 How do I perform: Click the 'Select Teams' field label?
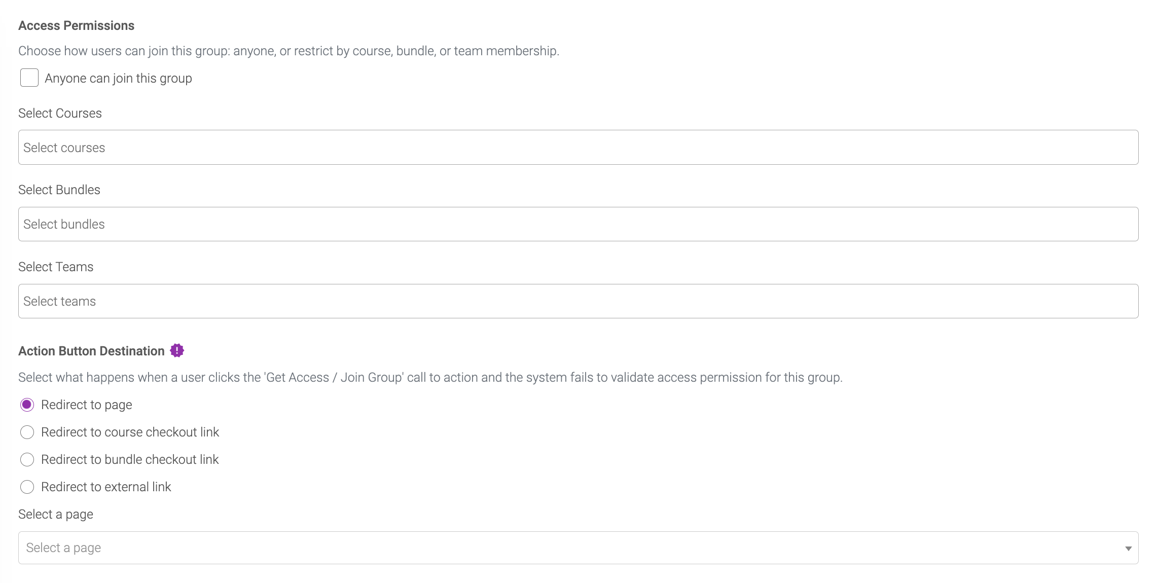(x=56, y=267)
